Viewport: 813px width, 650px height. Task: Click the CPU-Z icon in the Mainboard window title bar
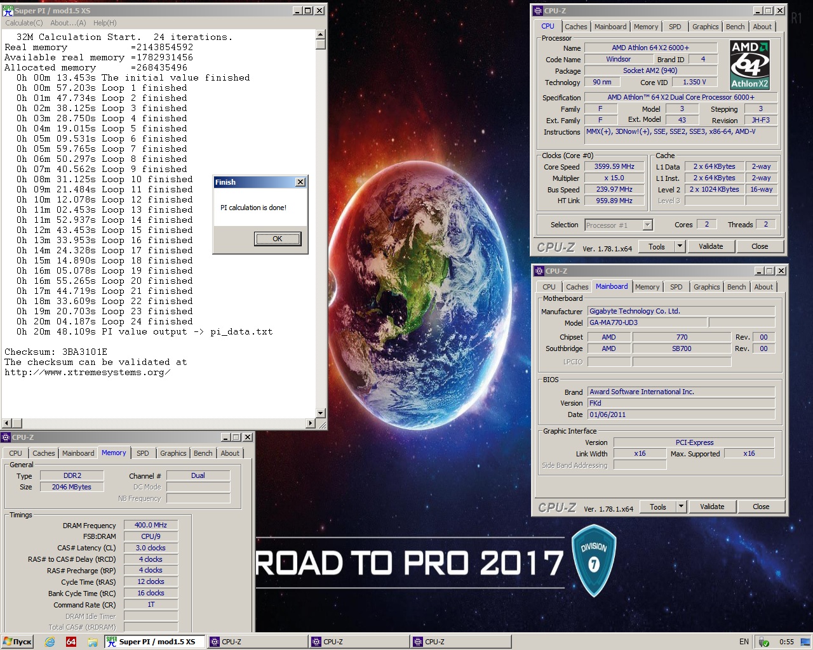(x=539, y=270)
